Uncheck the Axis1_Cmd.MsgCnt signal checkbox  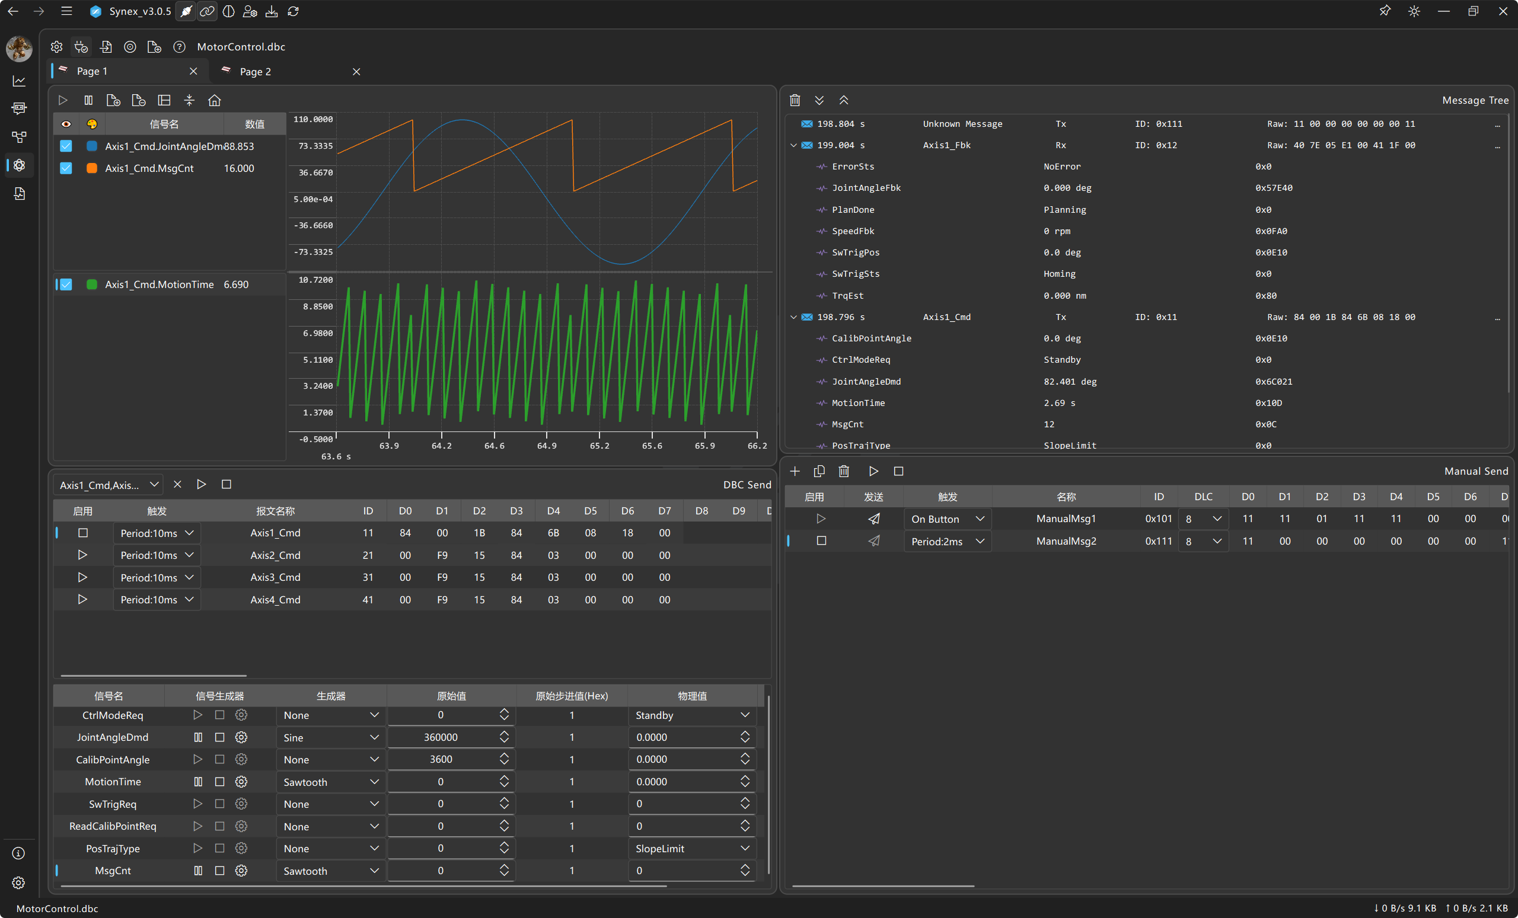pos(66,168)
